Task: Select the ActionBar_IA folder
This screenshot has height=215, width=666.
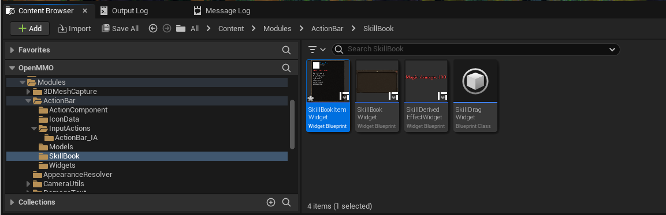Action: (147, 138)
